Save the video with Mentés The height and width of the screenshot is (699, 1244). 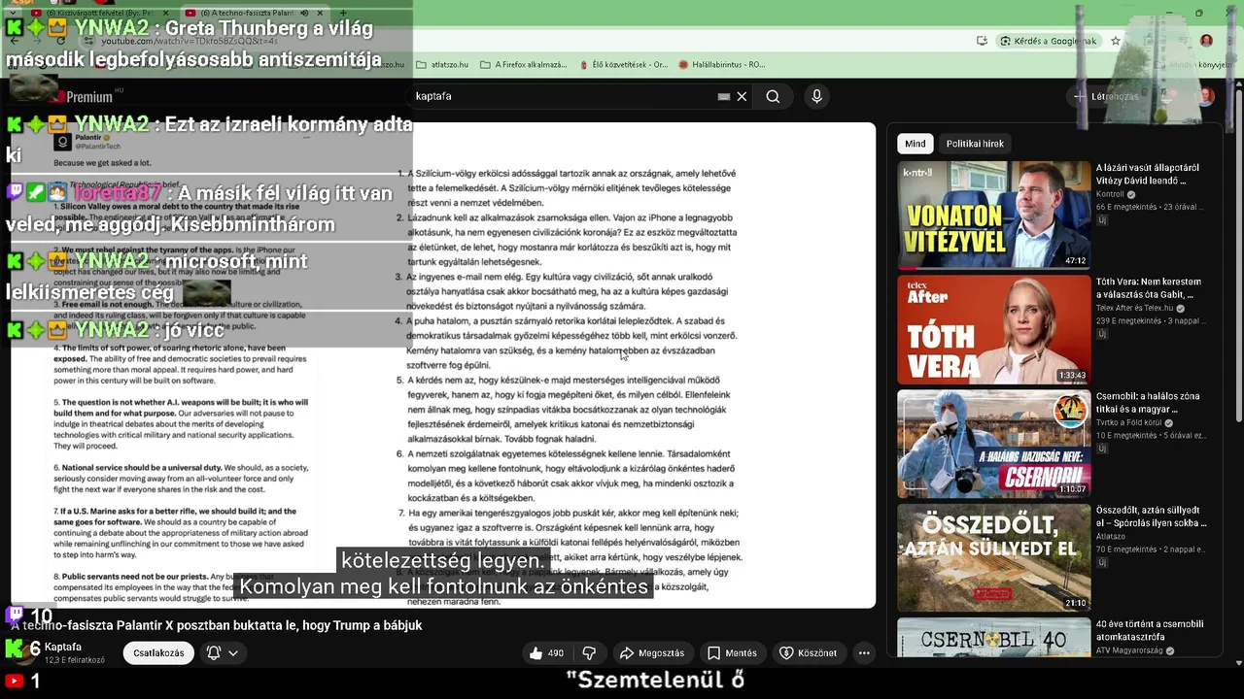point(734,653)
